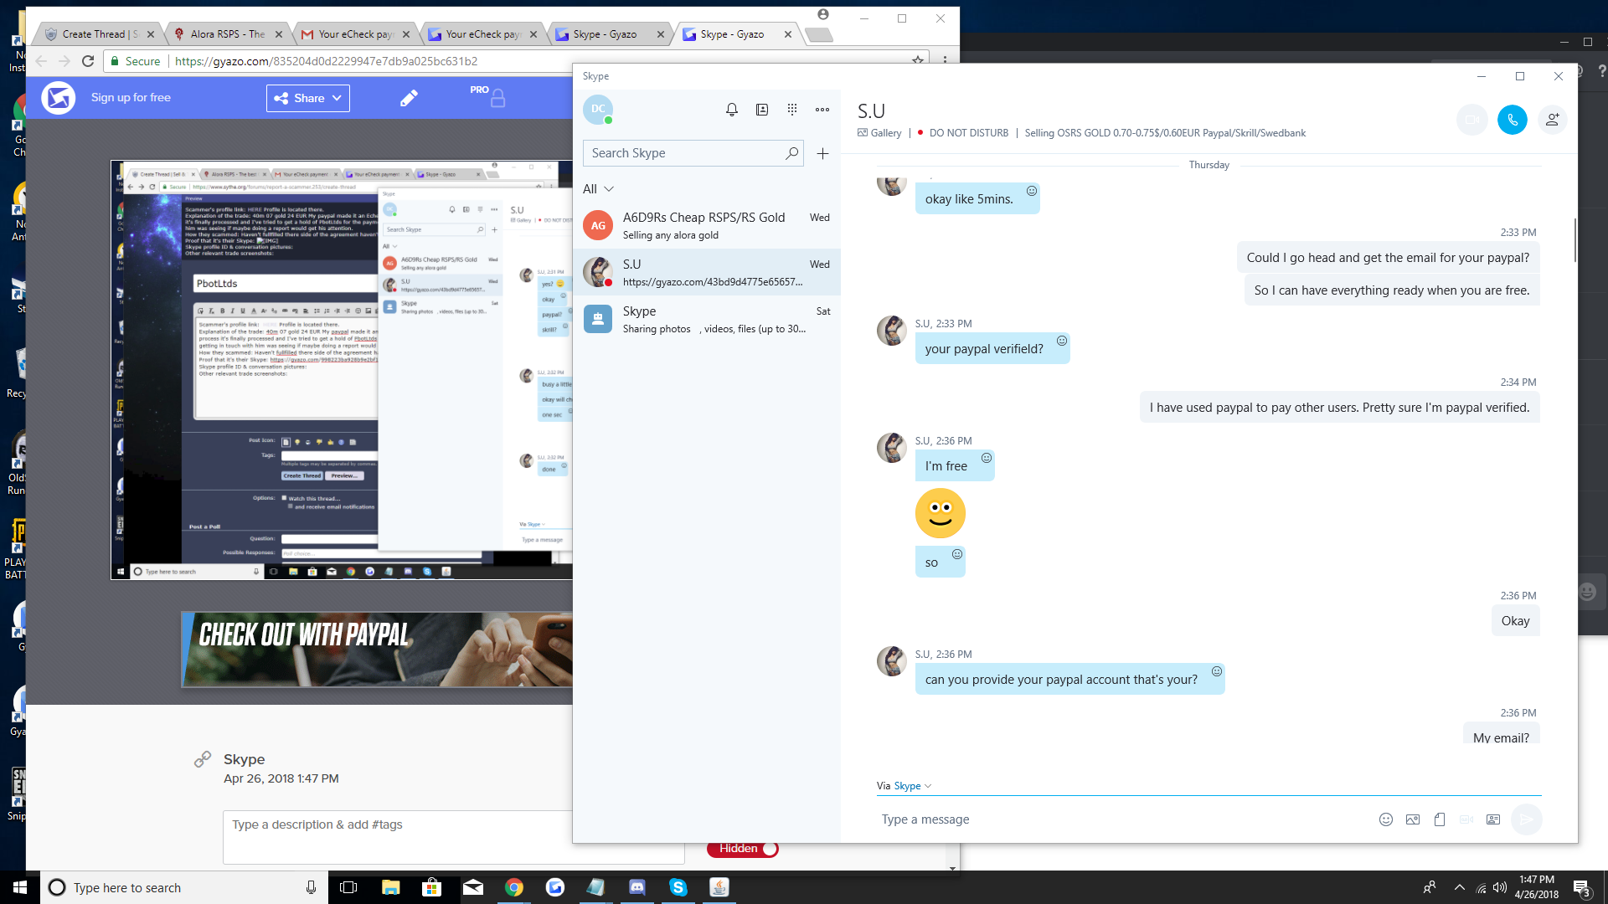Viewport: 1608px width, 904px height.
Task: Open the emoji picker in message bar
Action: (x=1385, y=819)
